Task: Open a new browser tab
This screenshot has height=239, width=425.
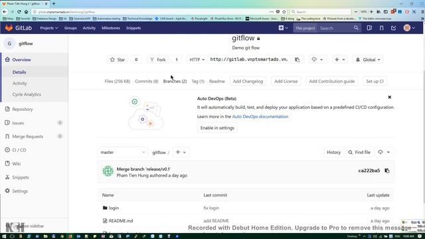Action: pyautogui.click(x=54, y=3)
